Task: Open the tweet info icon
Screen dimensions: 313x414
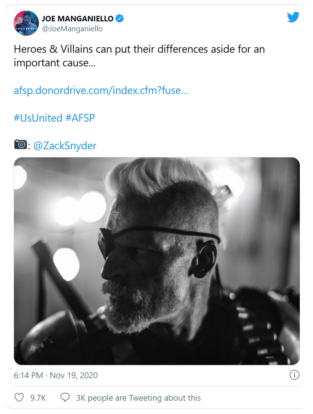Action: (294, 375)
